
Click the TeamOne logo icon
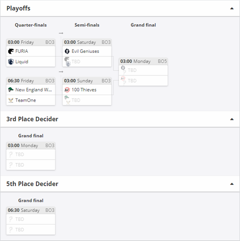click(11, 100)
